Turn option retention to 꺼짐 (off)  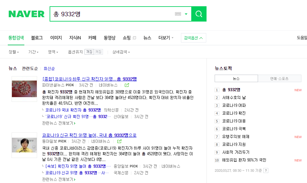pos(89,52)
